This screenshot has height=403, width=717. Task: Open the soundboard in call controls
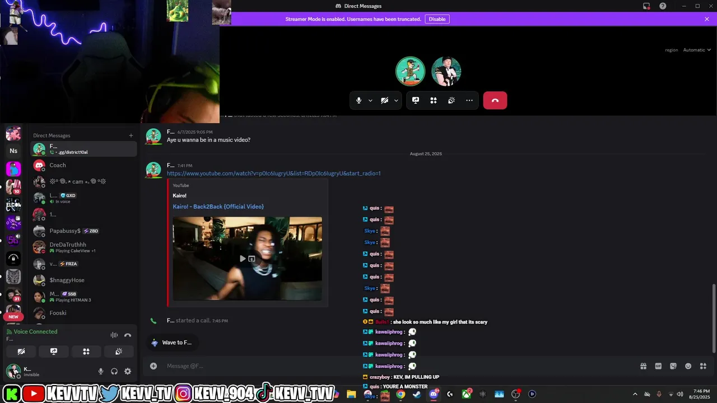click(x=451, y=100)
